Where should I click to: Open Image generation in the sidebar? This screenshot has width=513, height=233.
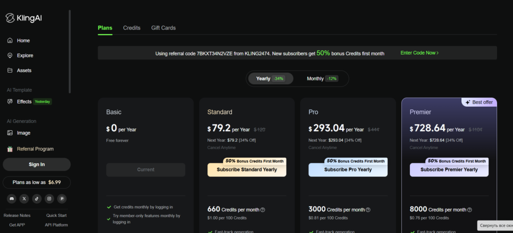[x=19, y=133]
